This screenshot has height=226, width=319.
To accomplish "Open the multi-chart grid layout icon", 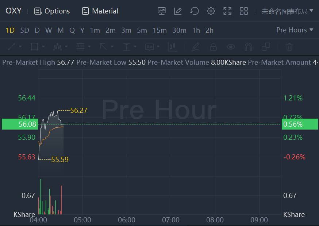I will [x=244, y=11].
